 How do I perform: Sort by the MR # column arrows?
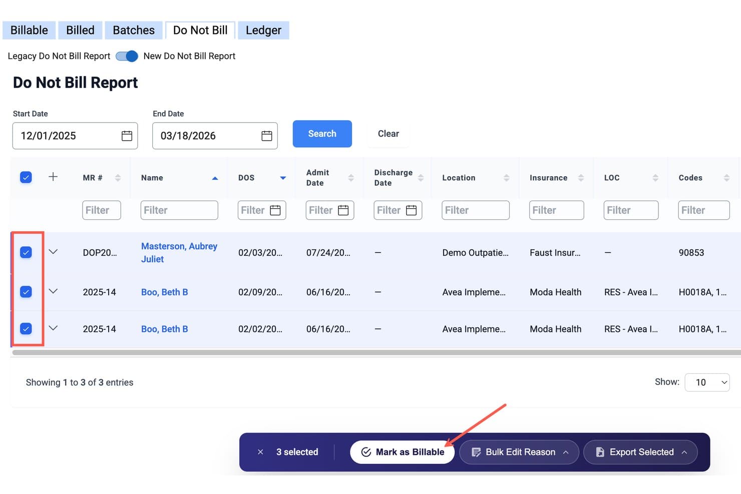pos(118,178)
